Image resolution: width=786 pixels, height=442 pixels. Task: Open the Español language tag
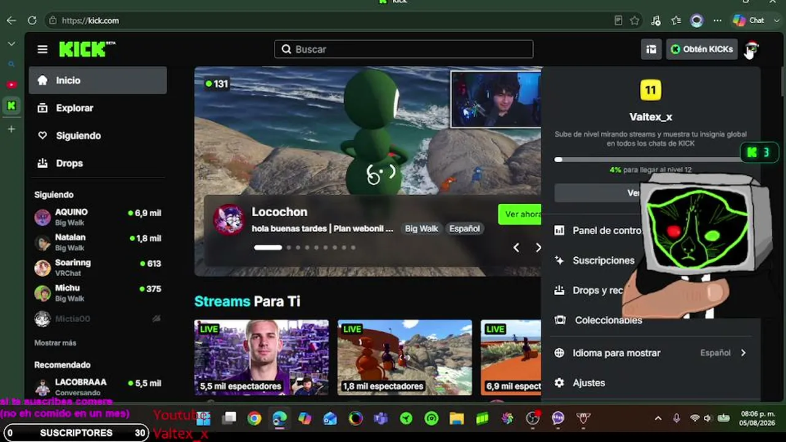coord(464,228)
